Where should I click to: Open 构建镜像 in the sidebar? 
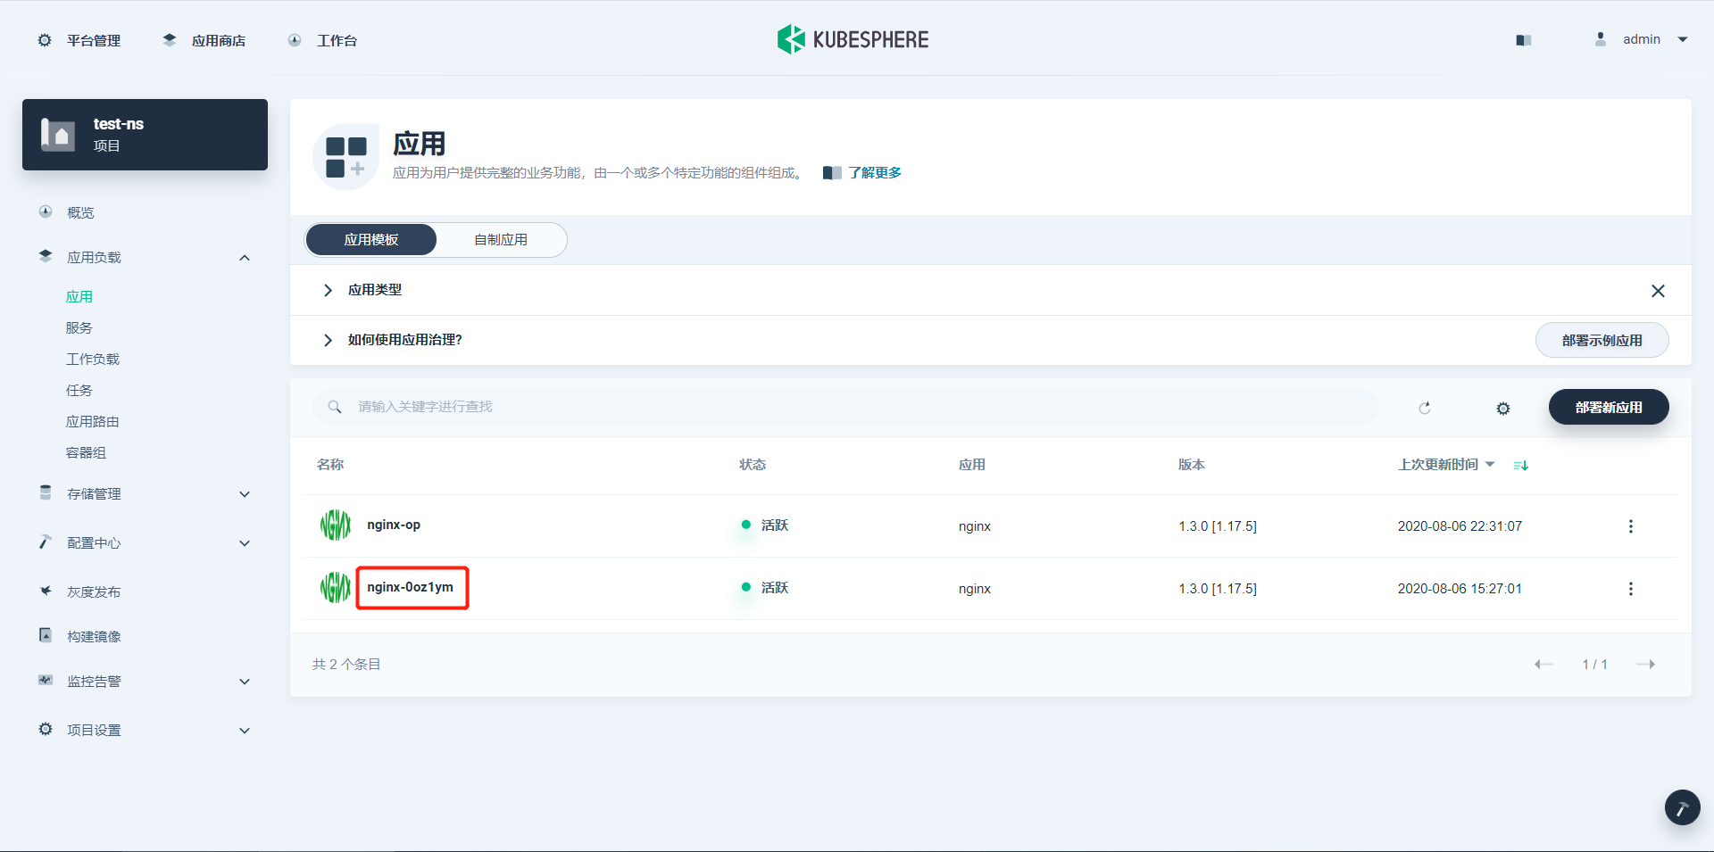coord(94,635)
